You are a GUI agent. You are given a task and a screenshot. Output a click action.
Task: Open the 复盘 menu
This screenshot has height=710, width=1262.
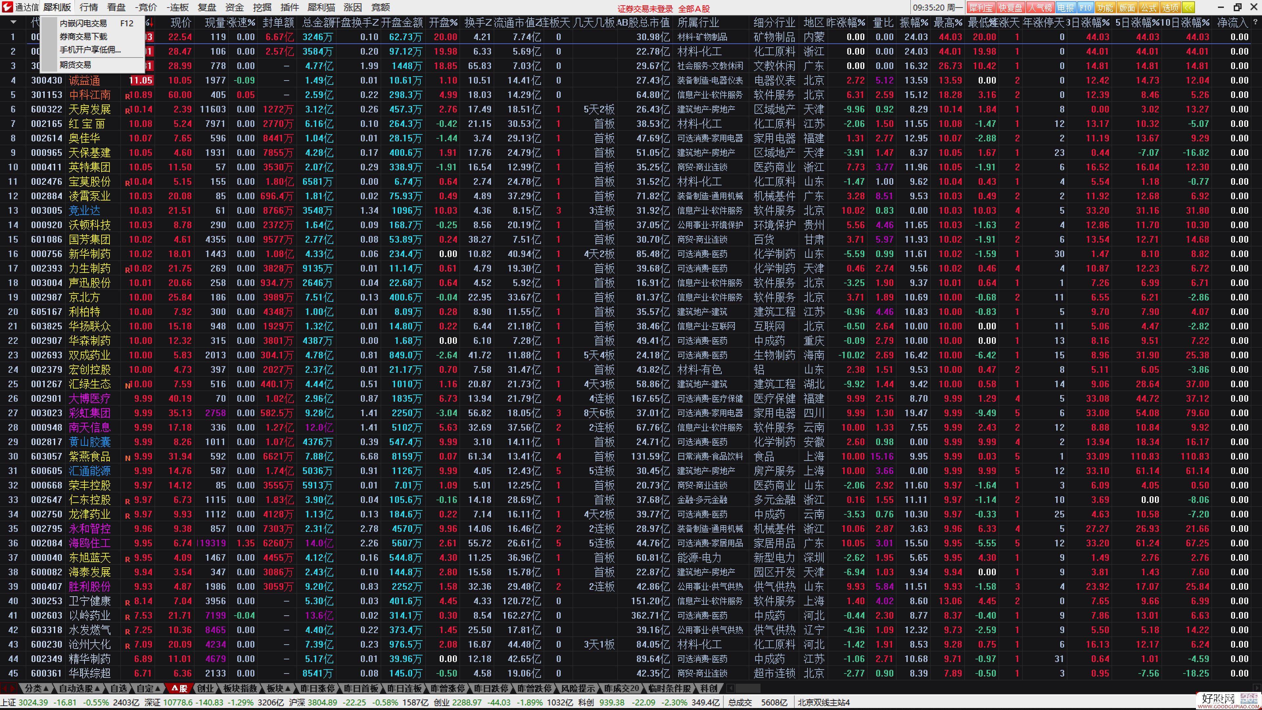(207, 7)
